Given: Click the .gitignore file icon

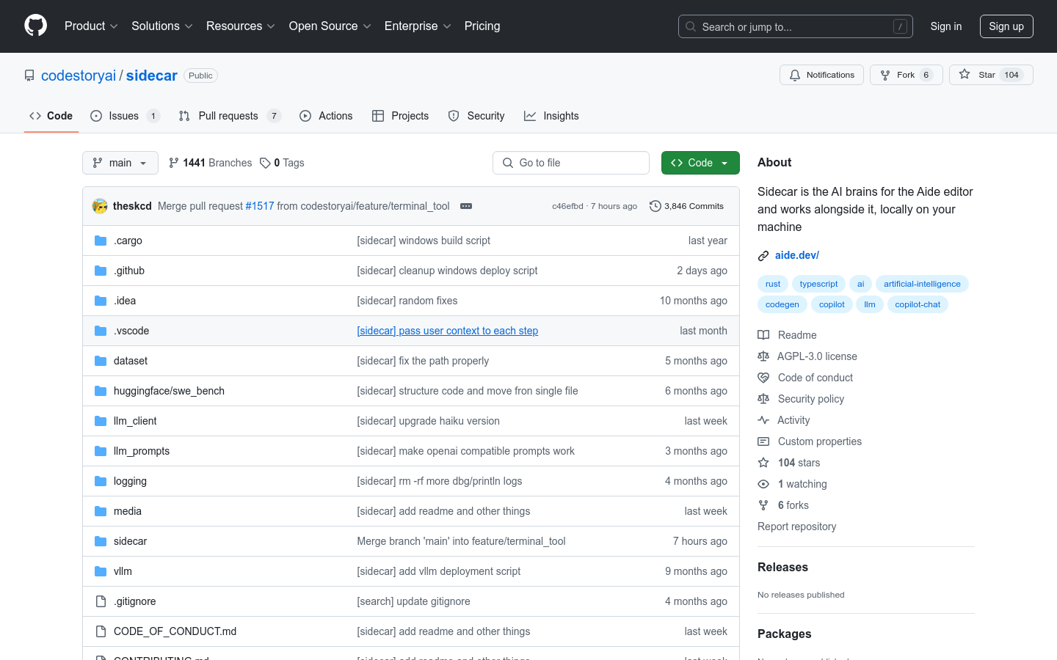Looking at the screenshot, I should [x=101, y=601].
